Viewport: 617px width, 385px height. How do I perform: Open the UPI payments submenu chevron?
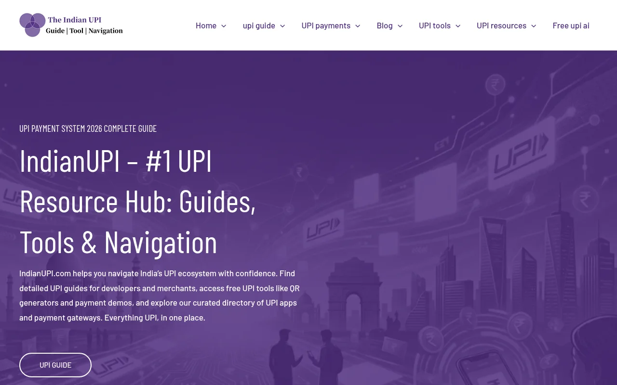357,26
